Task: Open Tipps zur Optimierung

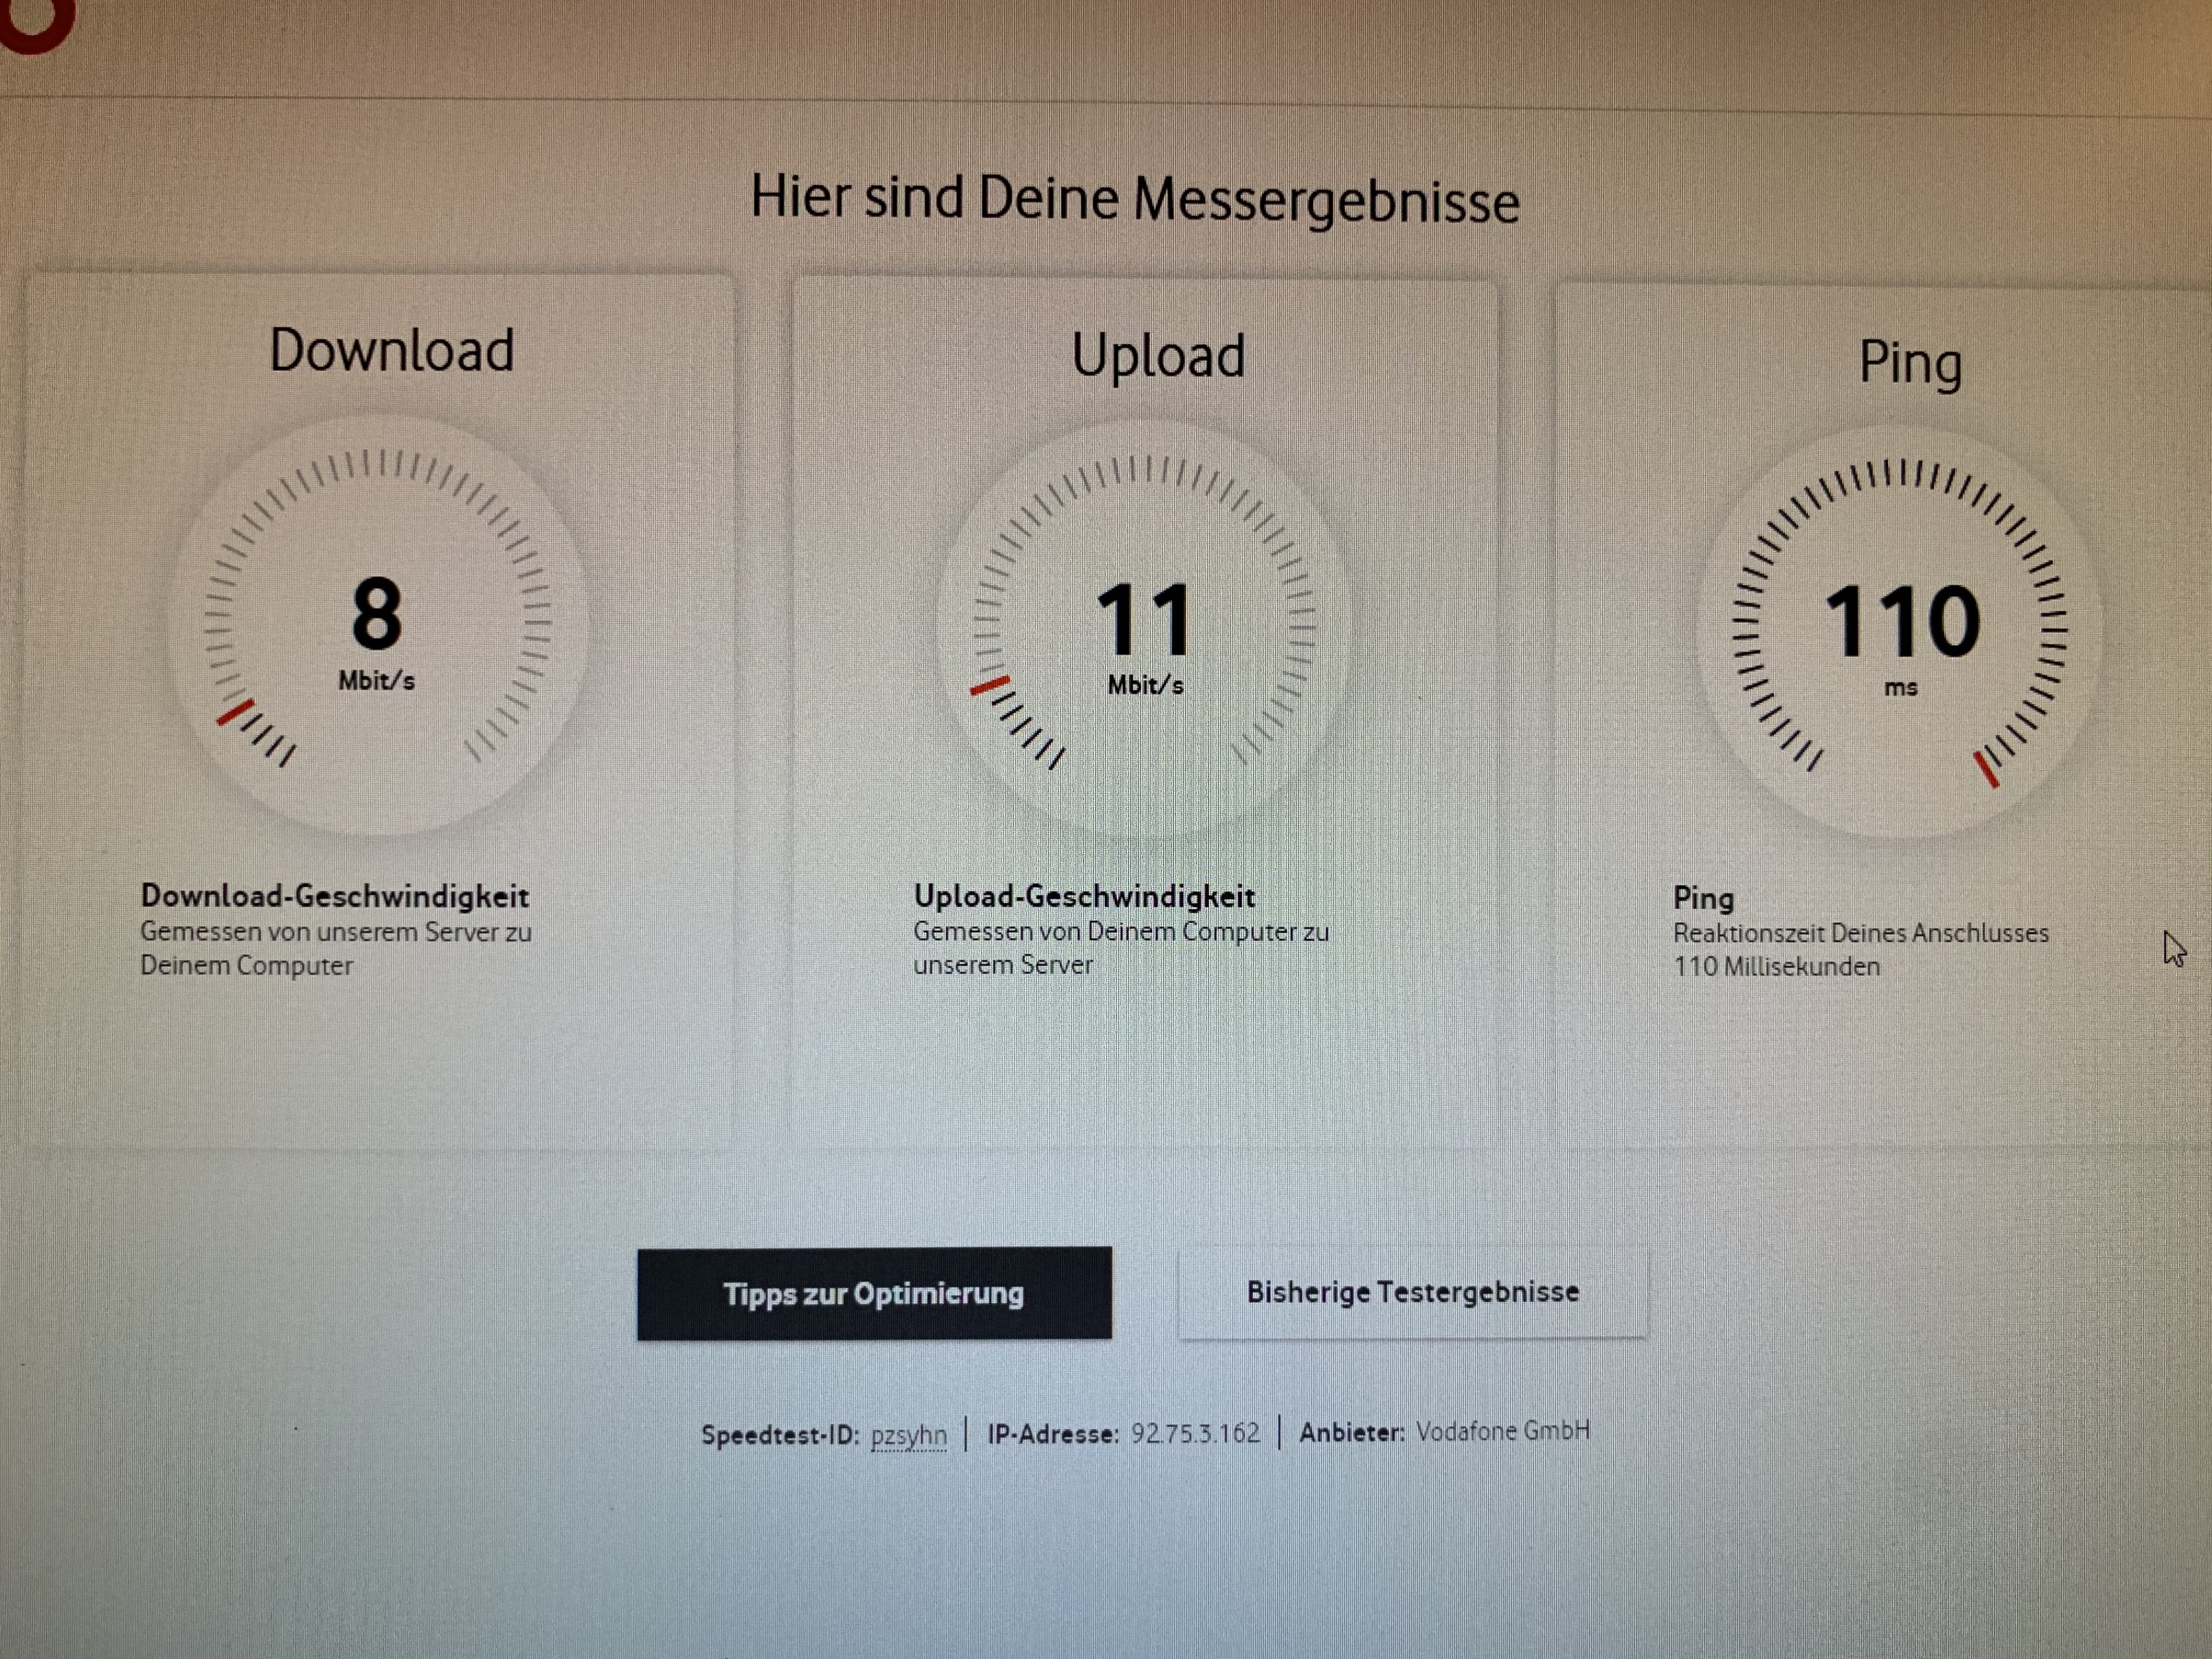Action: click(x=874, y=1293)
